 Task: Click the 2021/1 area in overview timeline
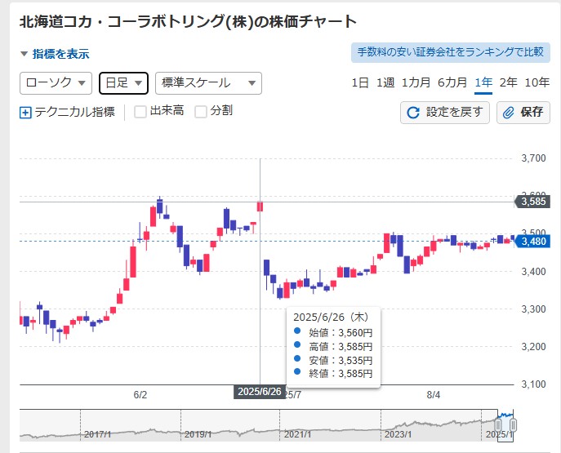(x=297, y=434)
